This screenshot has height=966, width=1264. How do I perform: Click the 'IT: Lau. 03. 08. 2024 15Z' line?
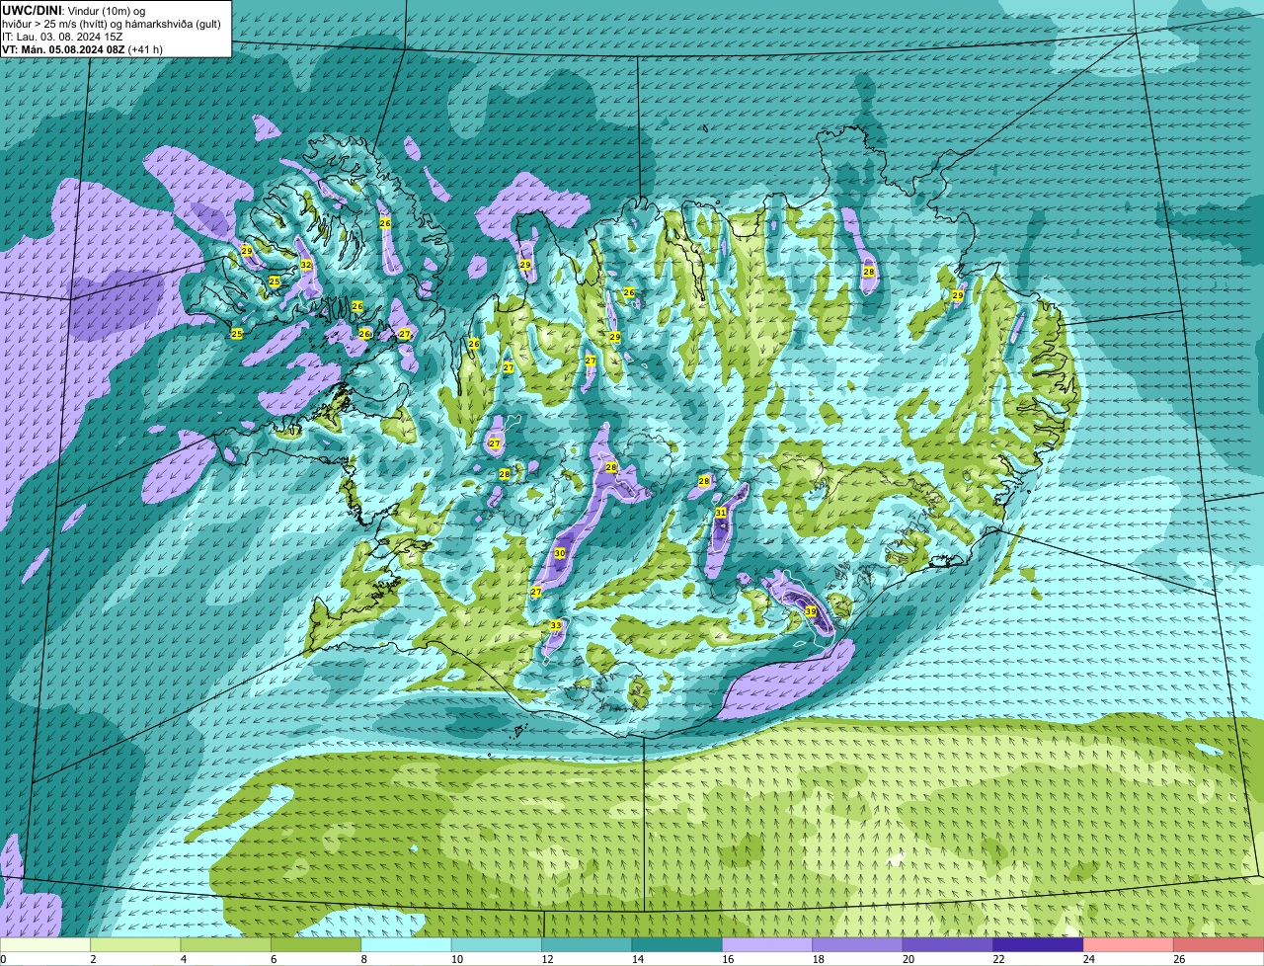(x=62, y=36)
